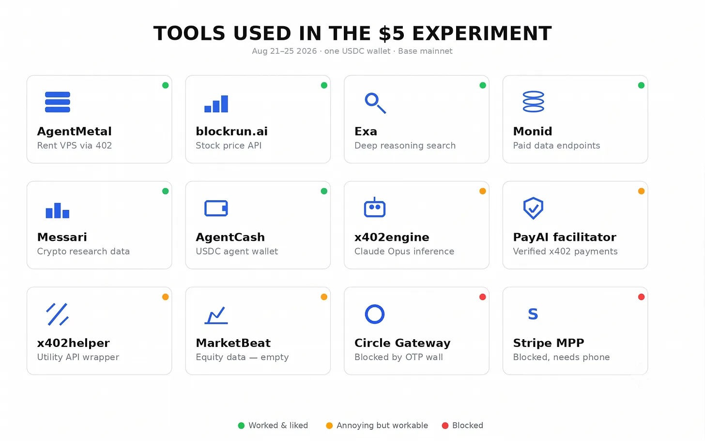
Task: Click the "Claude Opus inference" description
Action: coord(405,252)
